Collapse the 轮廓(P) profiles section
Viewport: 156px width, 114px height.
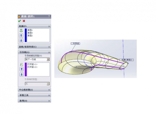coord(49,26)
